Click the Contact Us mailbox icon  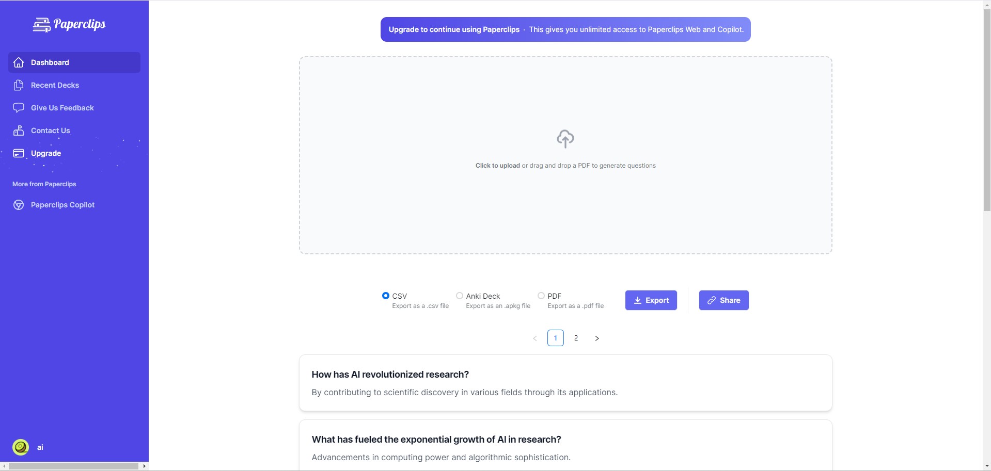point(19,131)
